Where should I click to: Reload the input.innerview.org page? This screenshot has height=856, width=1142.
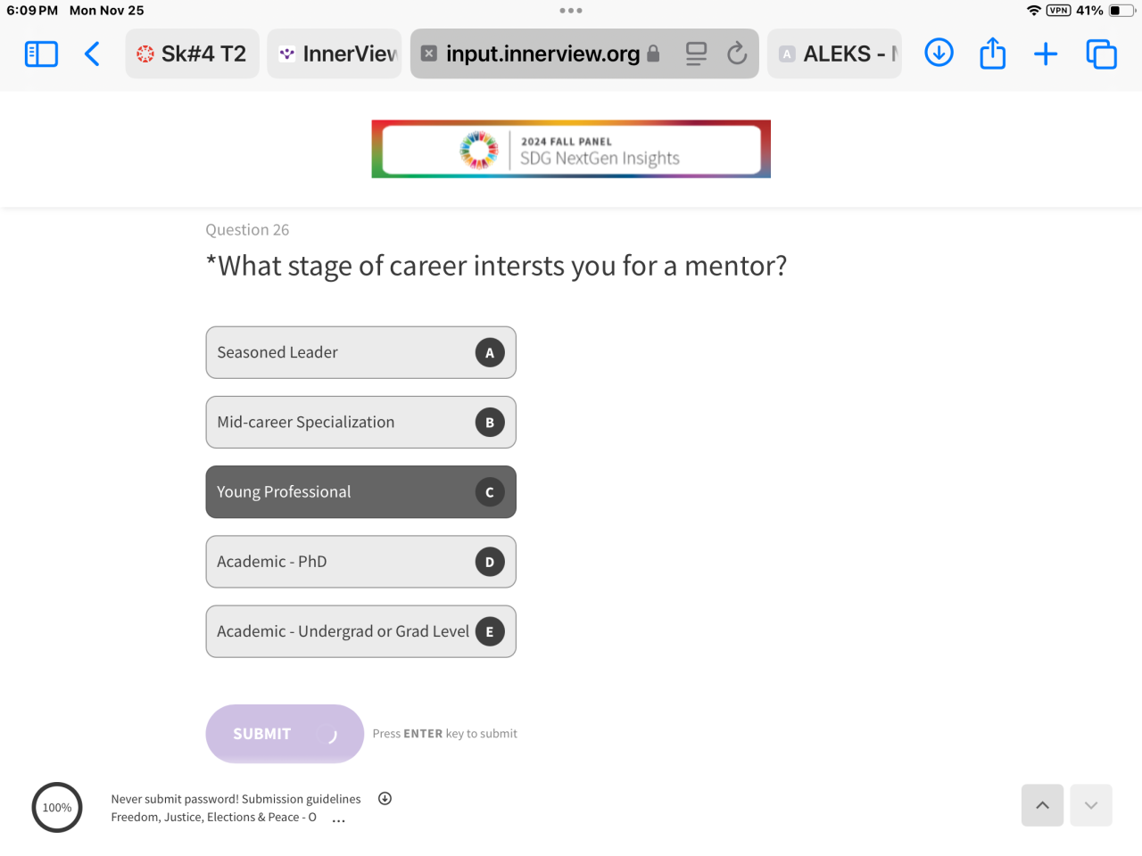[737, 54]
